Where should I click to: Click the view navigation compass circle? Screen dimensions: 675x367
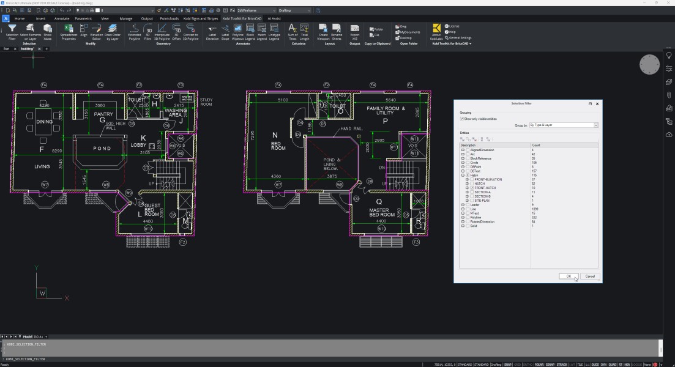point(649,65)
